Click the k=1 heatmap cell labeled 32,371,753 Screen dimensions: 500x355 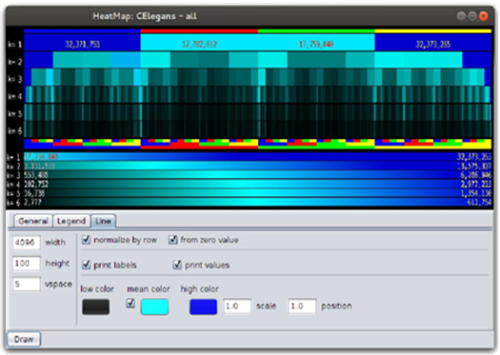pos(82,43)
